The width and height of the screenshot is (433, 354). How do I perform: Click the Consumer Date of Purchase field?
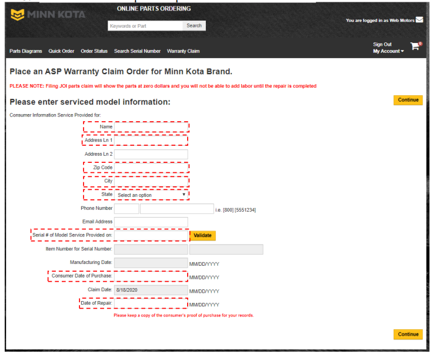coord(151,276)
